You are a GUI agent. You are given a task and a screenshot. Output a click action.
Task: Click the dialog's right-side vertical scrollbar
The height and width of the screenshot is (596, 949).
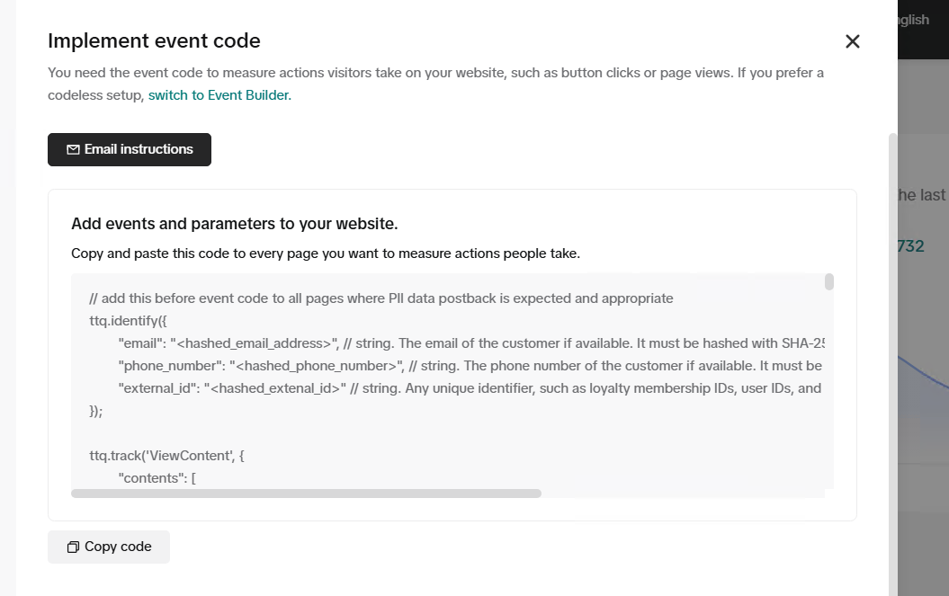893,360
